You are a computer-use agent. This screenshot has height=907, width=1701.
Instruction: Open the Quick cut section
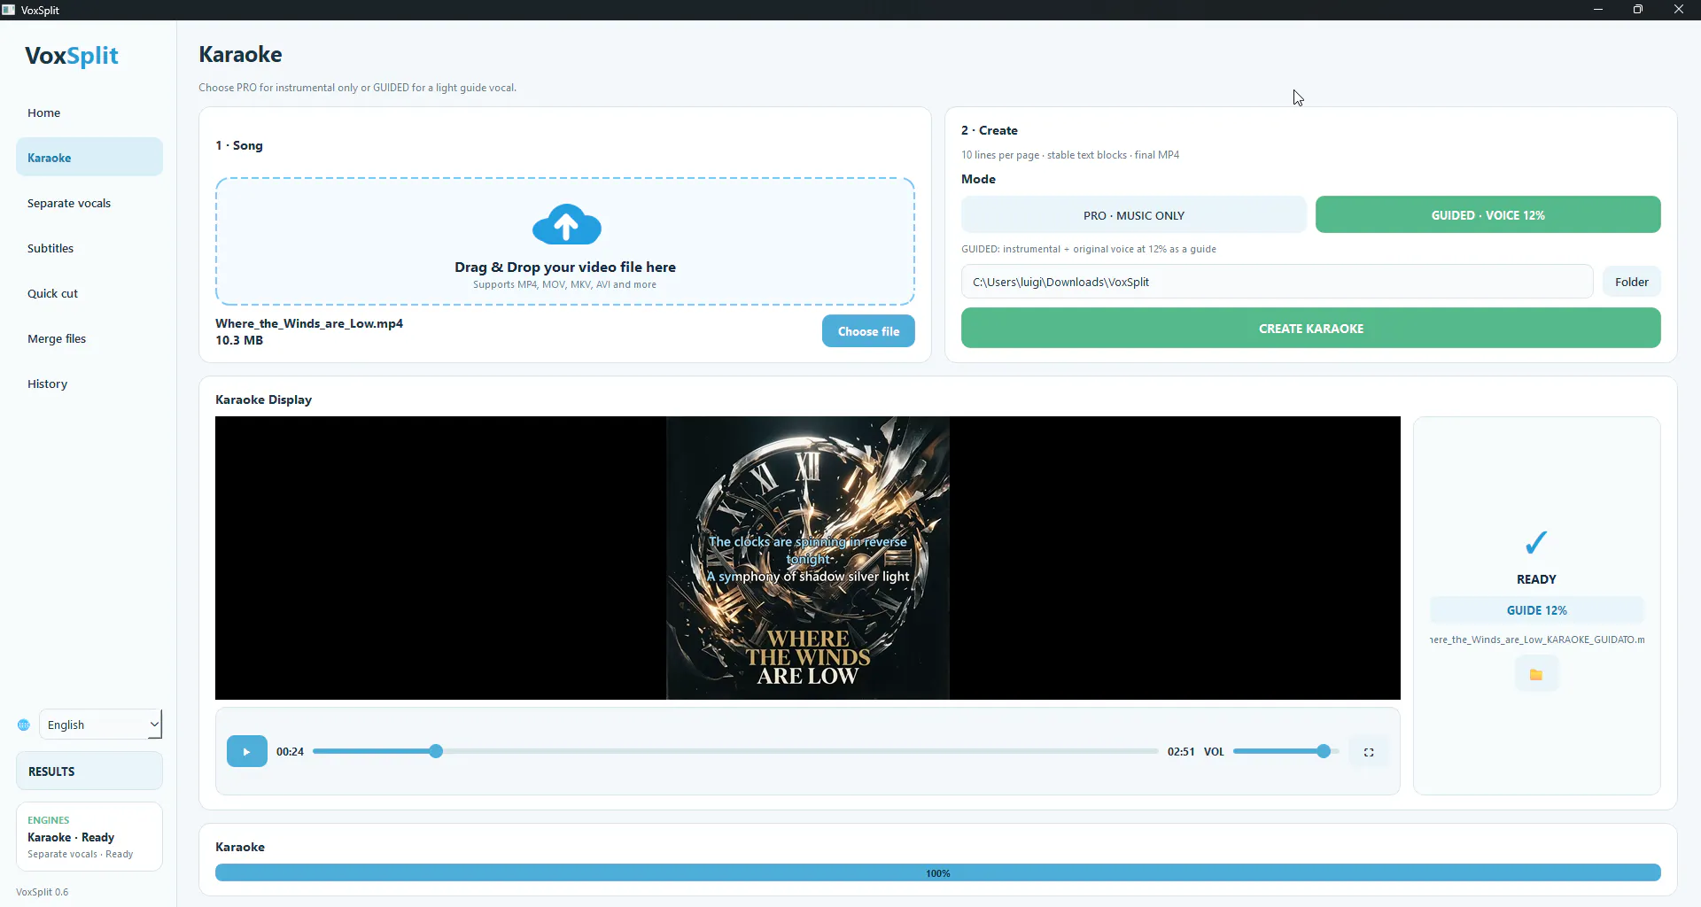click(89, 293)
